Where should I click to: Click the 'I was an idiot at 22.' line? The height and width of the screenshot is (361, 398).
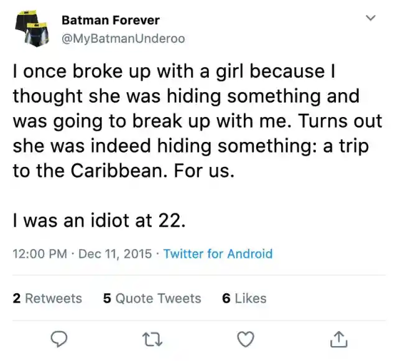(99, 220)
